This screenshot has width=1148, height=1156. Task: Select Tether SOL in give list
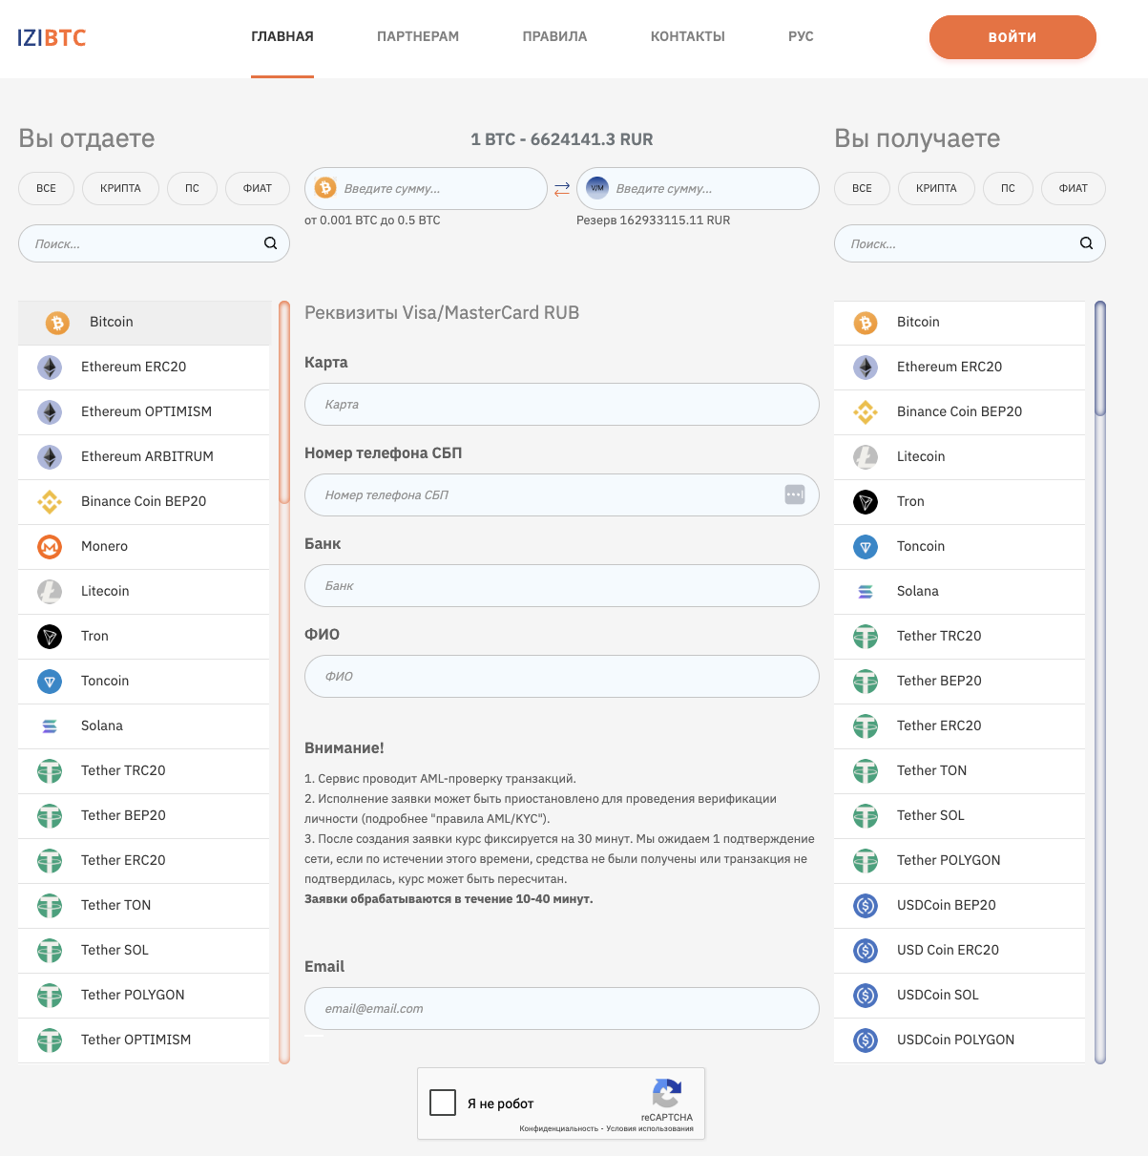(x=144, y=951)
